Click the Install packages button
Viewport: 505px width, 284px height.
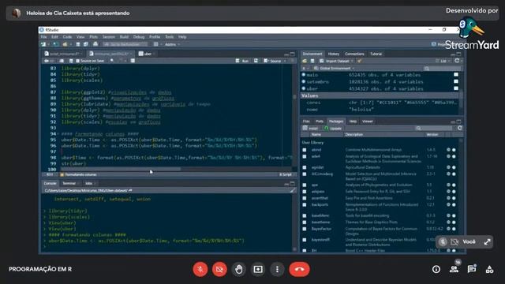[310, 128]
